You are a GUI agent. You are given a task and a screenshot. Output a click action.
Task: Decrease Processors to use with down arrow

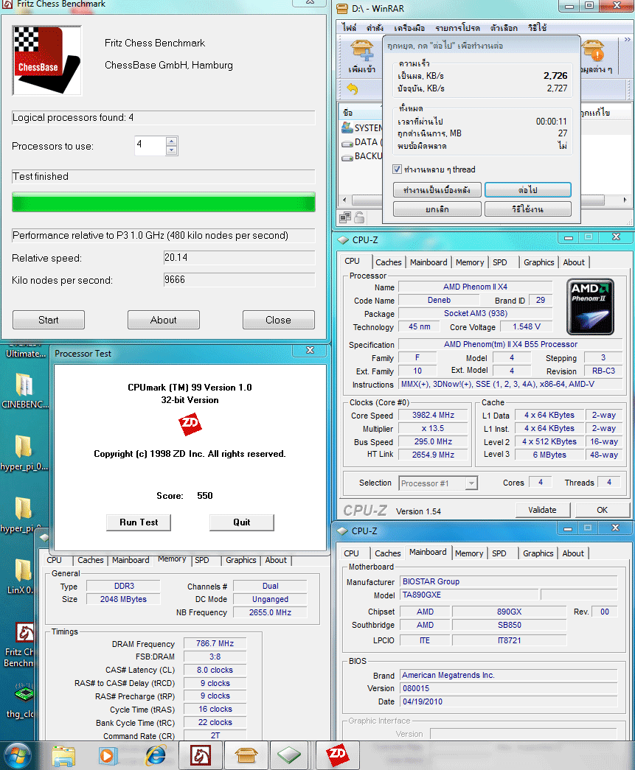pos(171,150)
